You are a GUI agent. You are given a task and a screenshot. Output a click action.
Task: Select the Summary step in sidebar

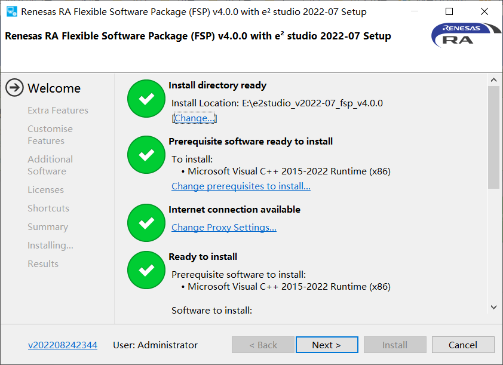tap(48, 227)
